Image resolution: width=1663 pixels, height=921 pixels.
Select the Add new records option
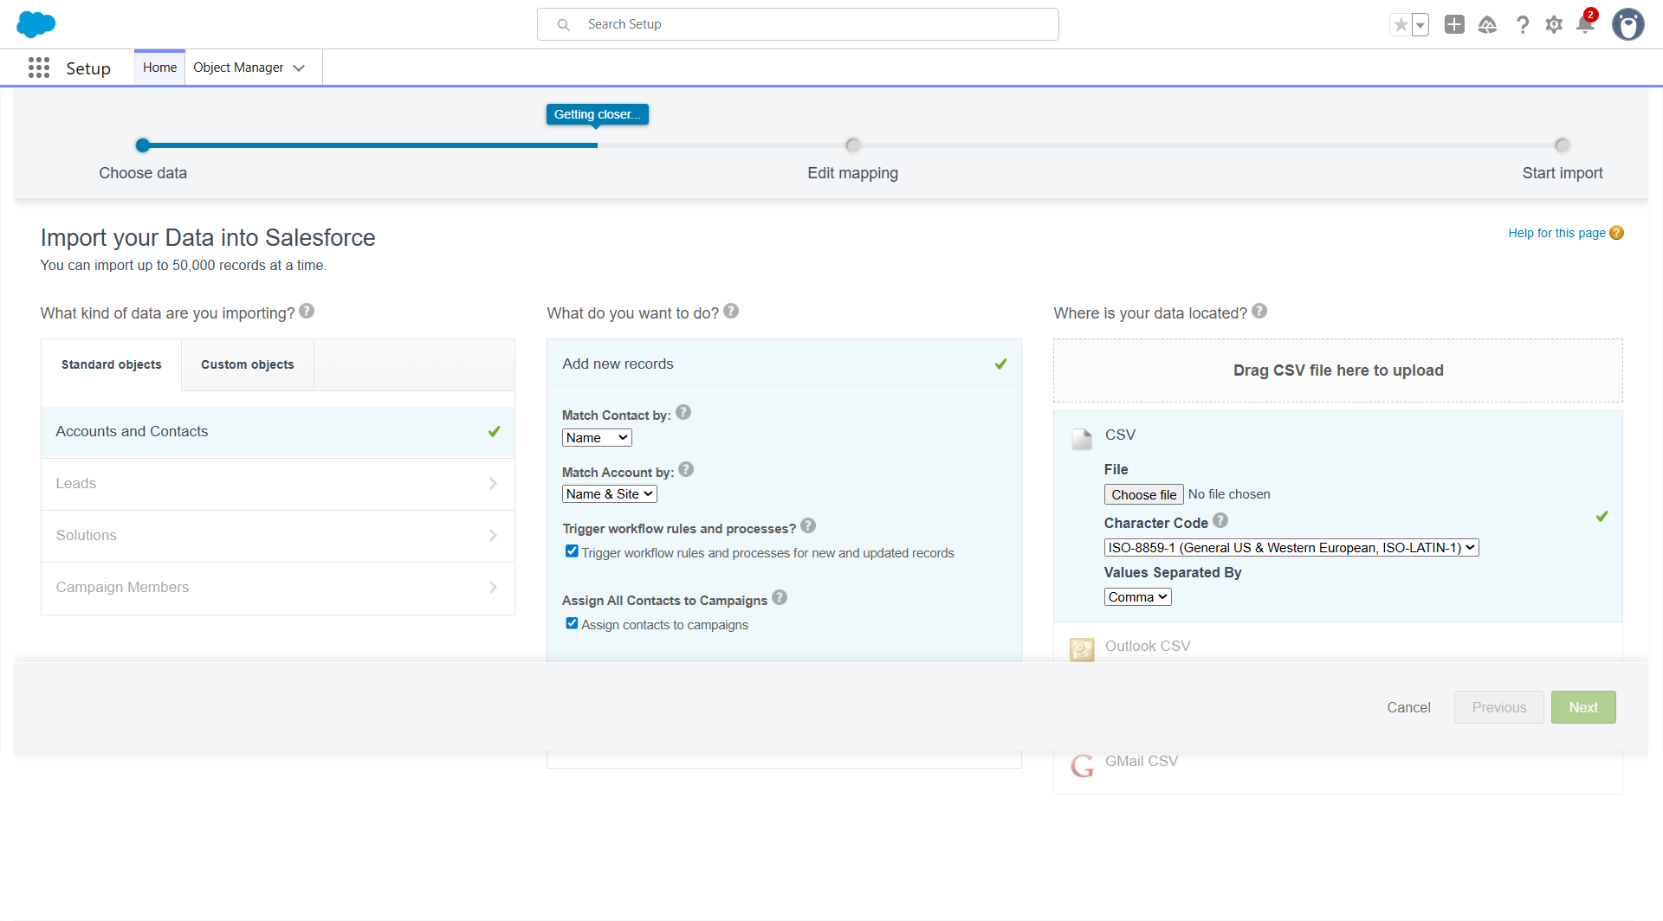click(784, 364)
